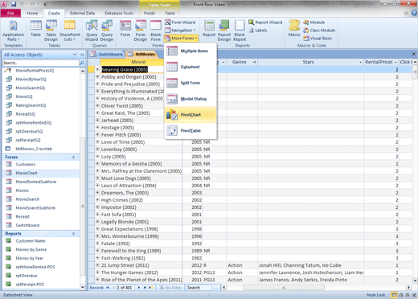Image resolution: width=418 pixels, height=299 pixels.
Task: Select PivotChart in More Forms menu
Action: pyautogui.click(x=191, y=115)
